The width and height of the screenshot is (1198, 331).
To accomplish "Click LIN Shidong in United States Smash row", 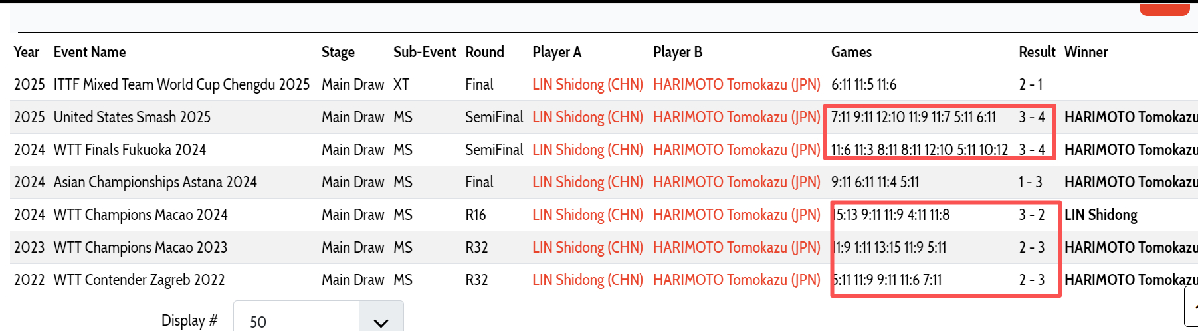I will pyautogui.click(x=587, y=117).
